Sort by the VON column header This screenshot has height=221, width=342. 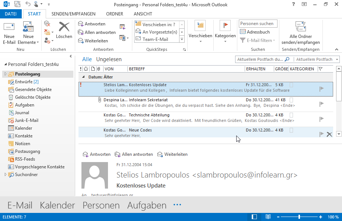click(115, 69)
